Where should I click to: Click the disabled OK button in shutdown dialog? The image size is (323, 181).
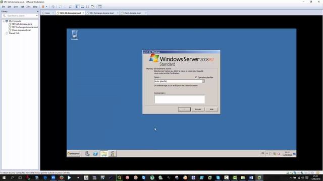(x=184, y=109)
